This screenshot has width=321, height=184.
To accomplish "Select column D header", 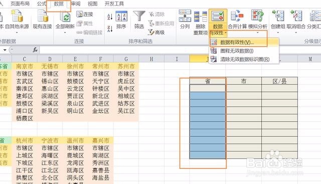I will pyautogui.click(x=50, y=59).
